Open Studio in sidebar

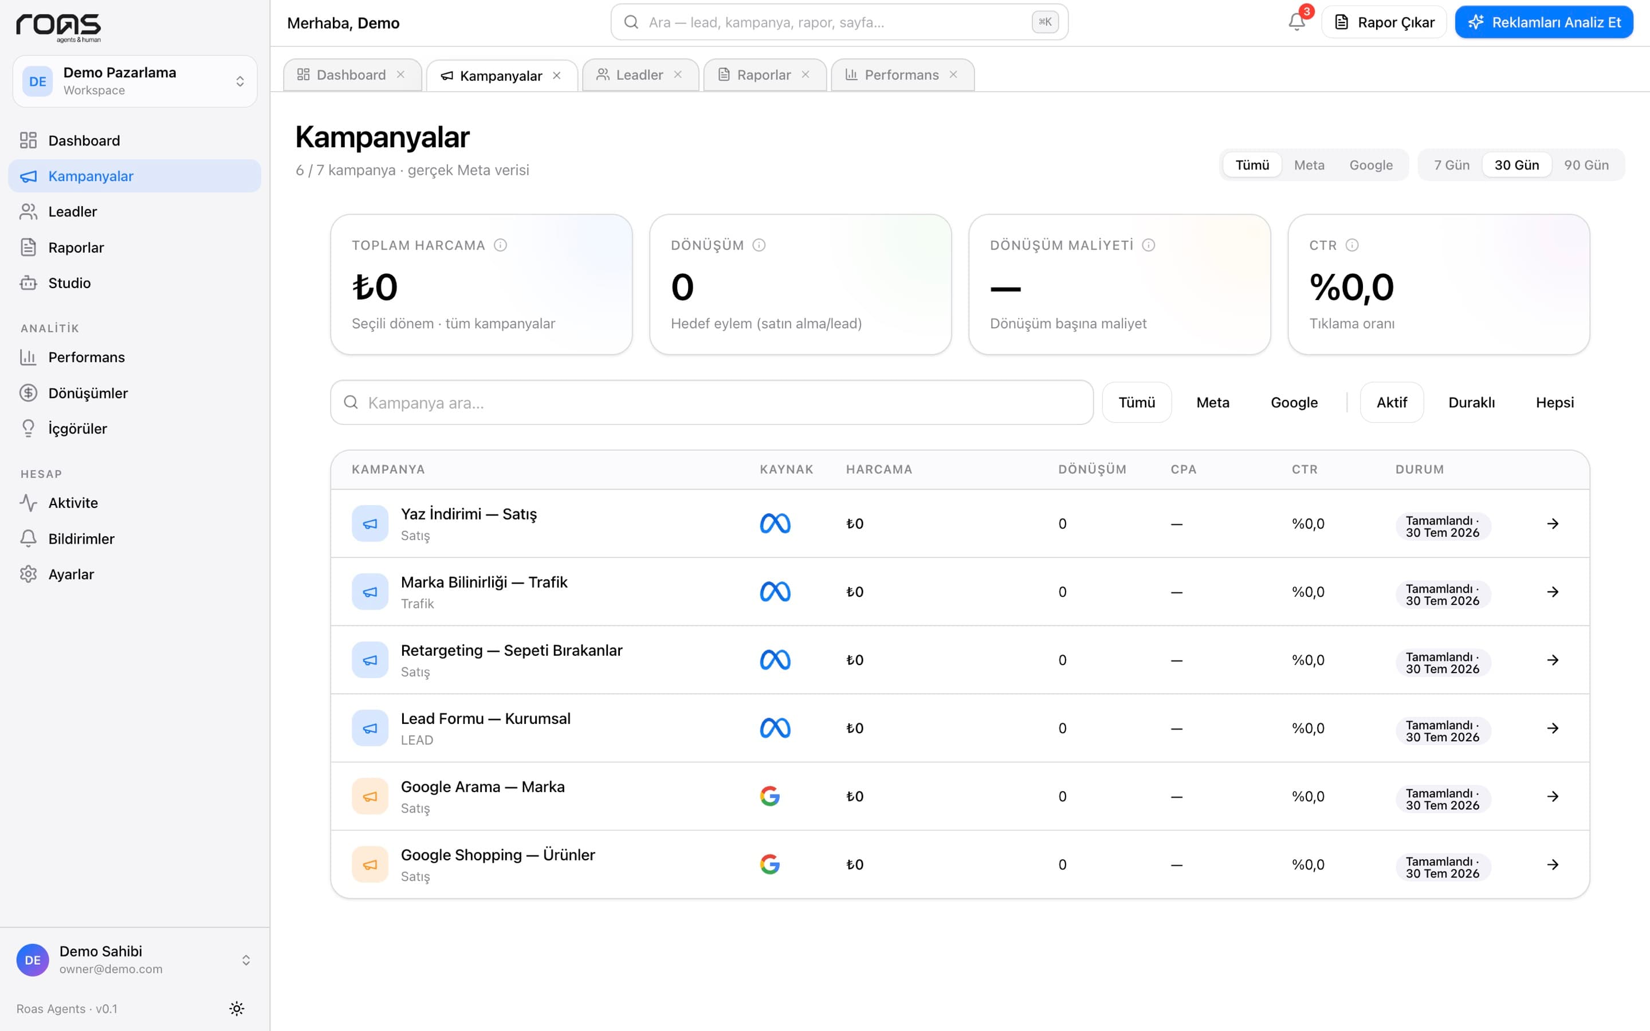click(134, 283)
